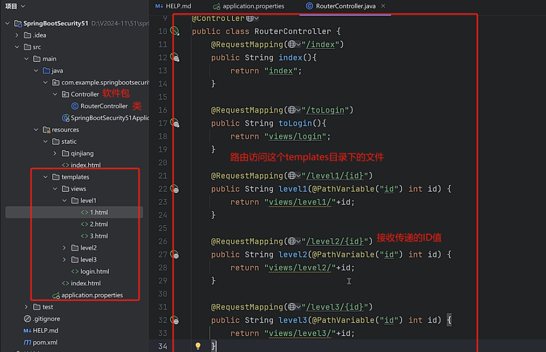Click the RouterController.java tab's class icon
Image resolution: width=546 pixels, height=352 pixels.
pos(309,6)
